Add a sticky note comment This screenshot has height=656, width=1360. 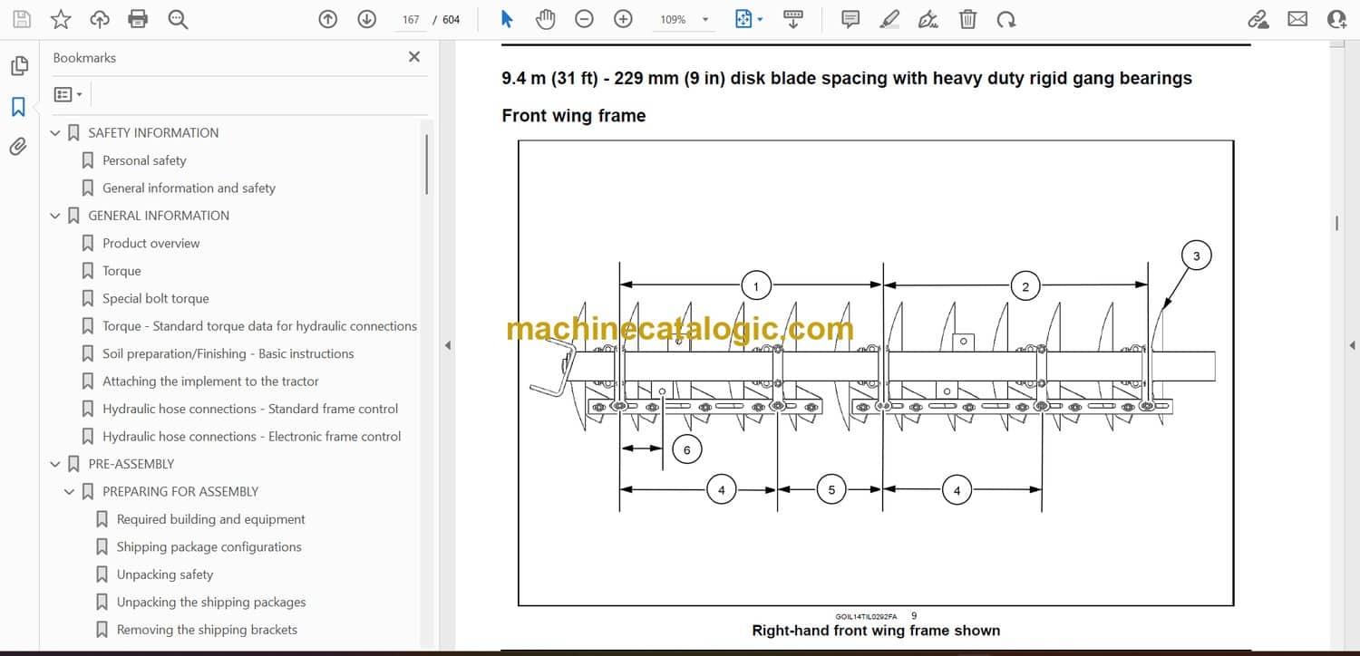pos(850,19)
